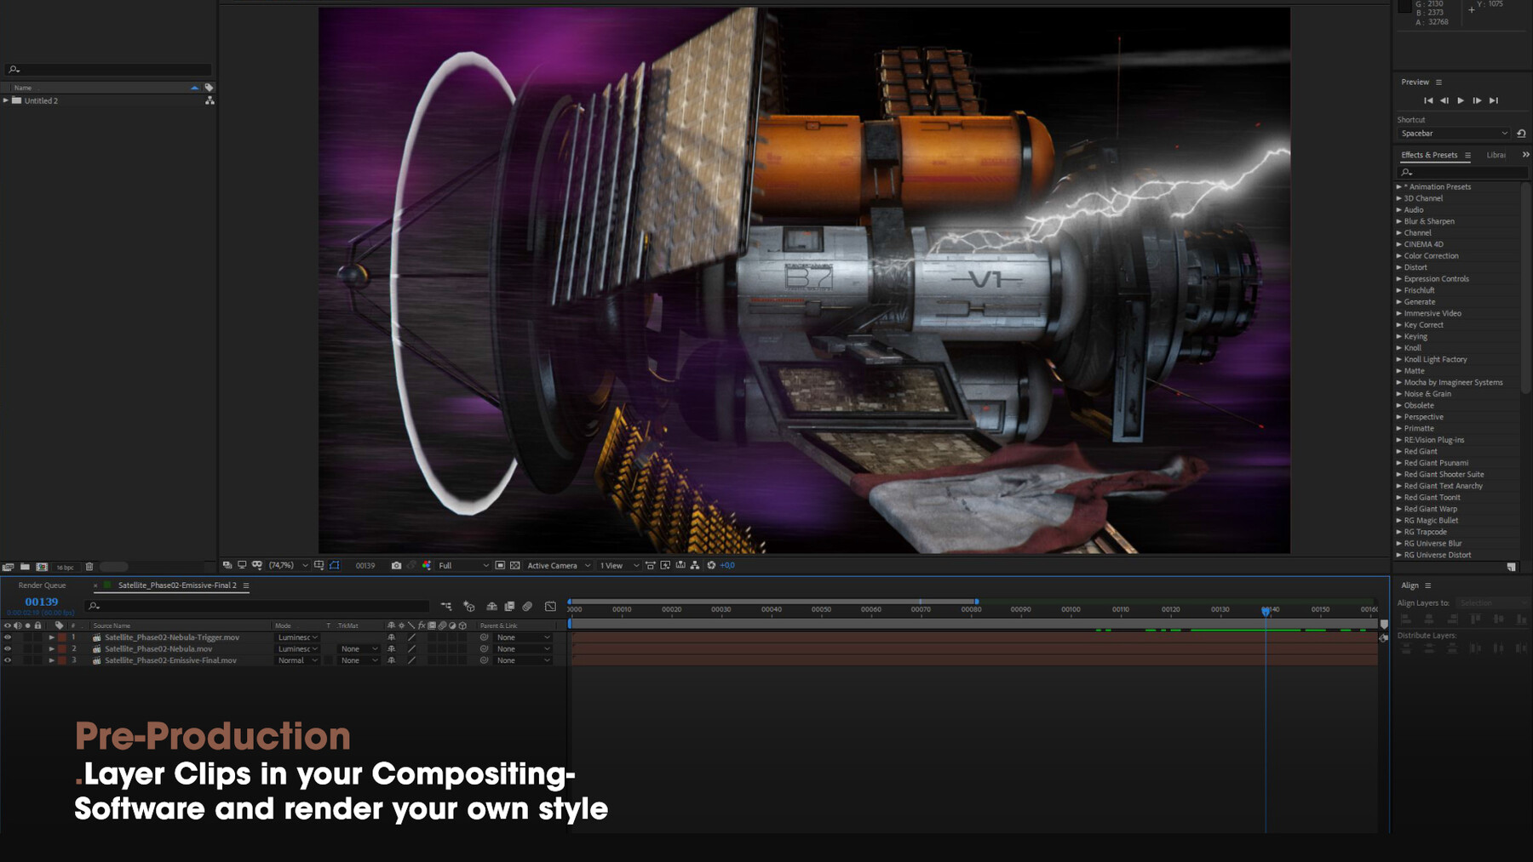Screen dimensions: 1533x862
Task: Switch to the Render Queue tab
Action: (x=42, y=585)
